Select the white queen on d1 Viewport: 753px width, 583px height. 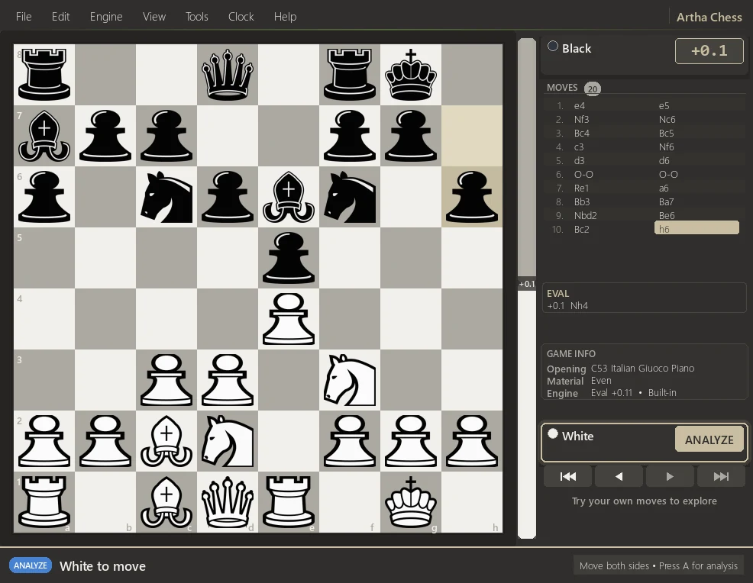pos(227,501)
